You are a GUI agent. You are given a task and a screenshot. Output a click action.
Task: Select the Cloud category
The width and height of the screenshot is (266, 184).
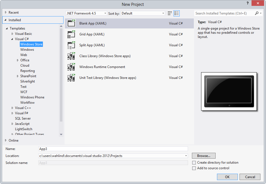pos(25,66)
